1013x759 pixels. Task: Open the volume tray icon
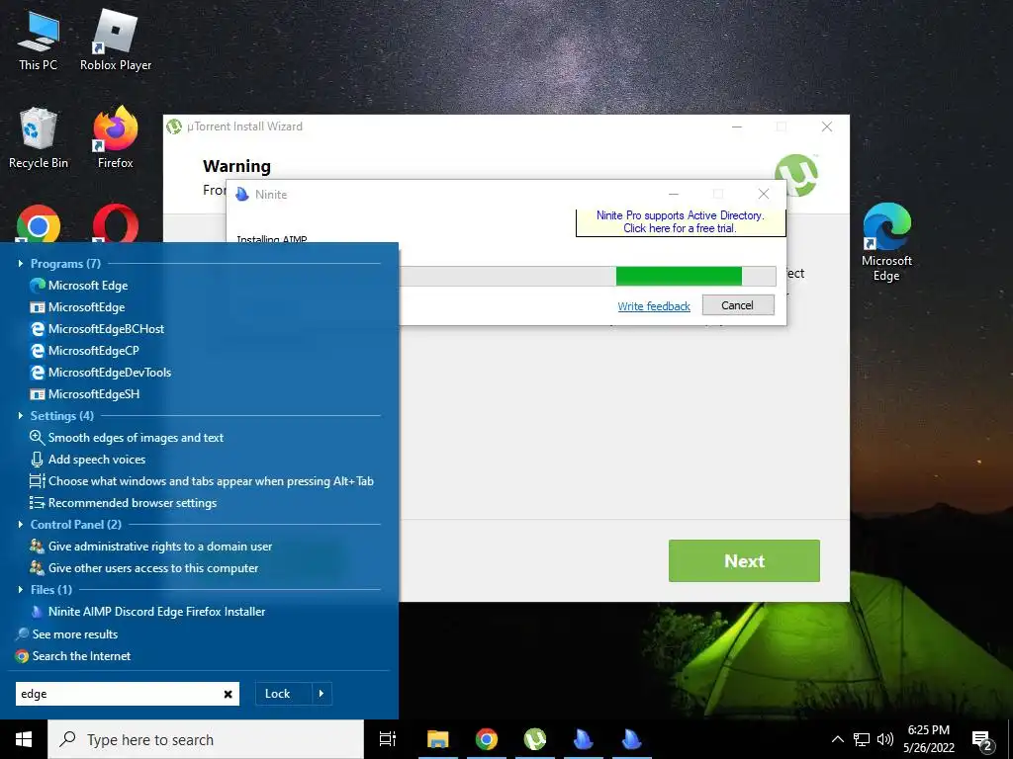point(885,739)
